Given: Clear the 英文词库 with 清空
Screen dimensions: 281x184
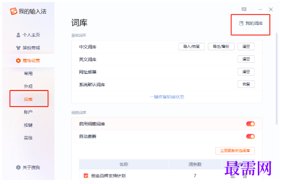Looking at the screenshot, I should pos(246,59).
